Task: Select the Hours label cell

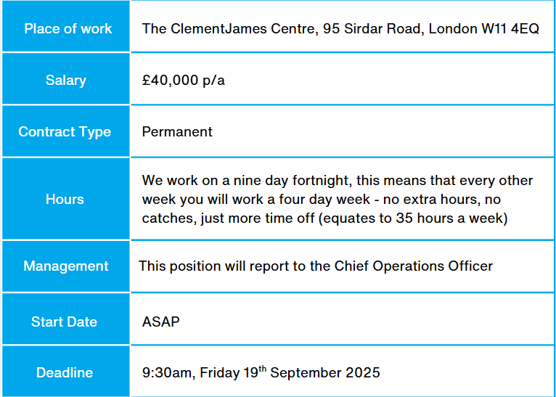Action: 65,199
